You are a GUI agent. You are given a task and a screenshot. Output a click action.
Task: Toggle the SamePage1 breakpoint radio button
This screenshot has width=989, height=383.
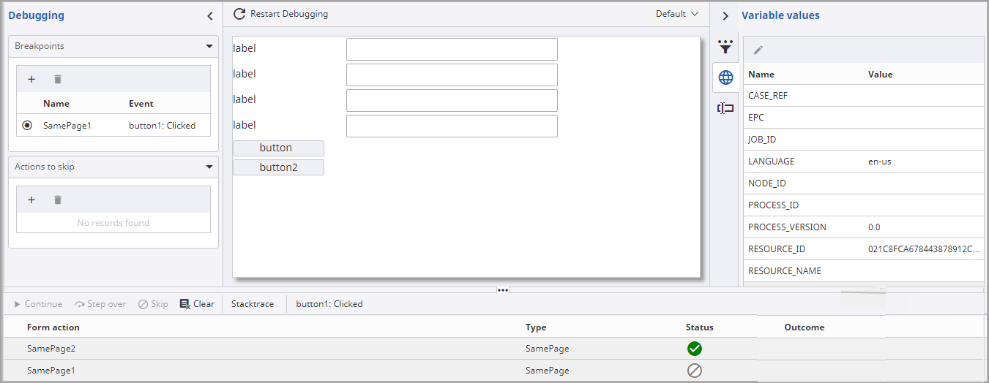pyautogui.click(x=28, y=126)
